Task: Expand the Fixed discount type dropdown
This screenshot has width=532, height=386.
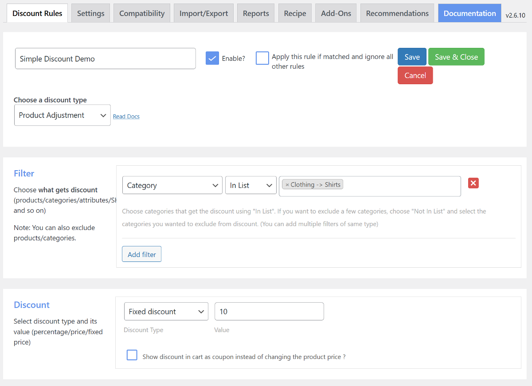Action: [x=166, y=312]
